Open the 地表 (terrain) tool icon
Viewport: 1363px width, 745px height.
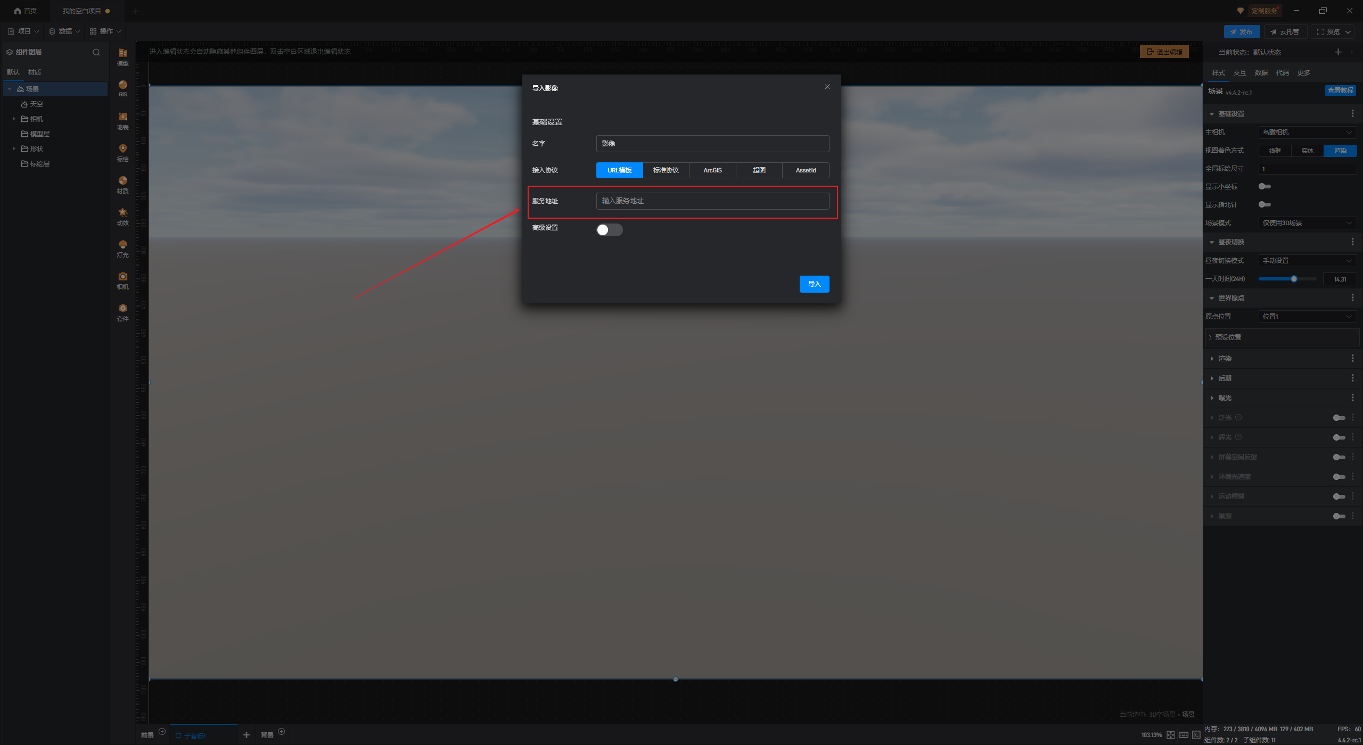122,120
